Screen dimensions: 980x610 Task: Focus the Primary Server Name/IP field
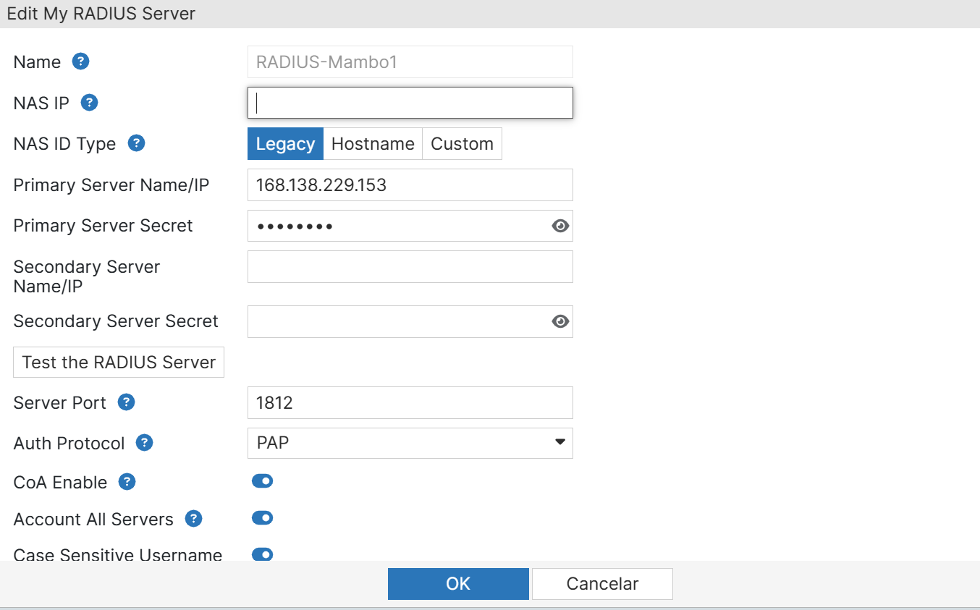(410, 185)
